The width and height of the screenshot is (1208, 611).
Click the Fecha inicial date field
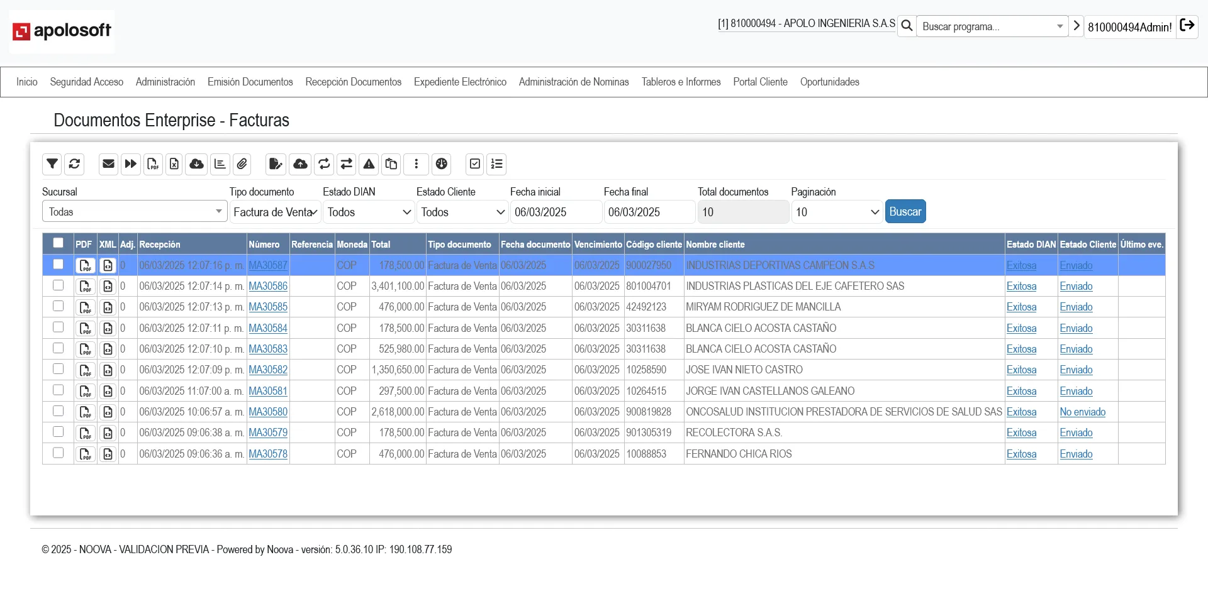pyautogui.click(x=556, y=212)
